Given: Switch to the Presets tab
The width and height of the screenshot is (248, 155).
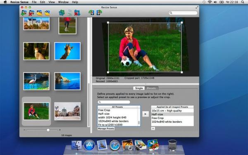Looking at the screenshot, I should (151, 88).
